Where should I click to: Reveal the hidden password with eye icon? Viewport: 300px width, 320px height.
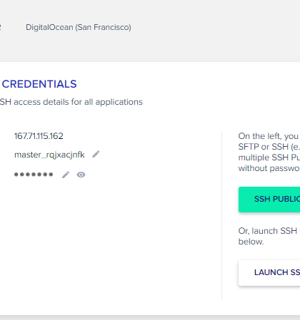[x=81, y=175]
